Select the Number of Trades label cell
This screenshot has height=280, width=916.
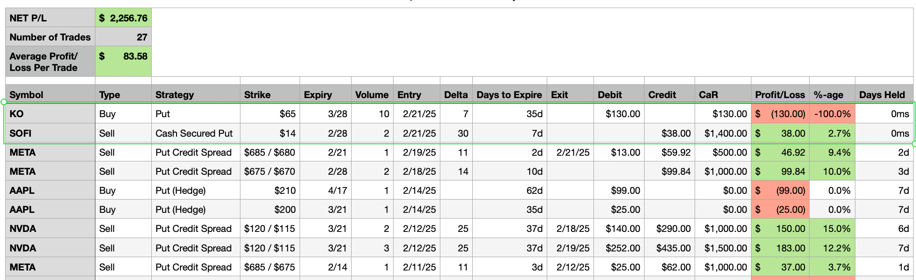pos(50,37)
